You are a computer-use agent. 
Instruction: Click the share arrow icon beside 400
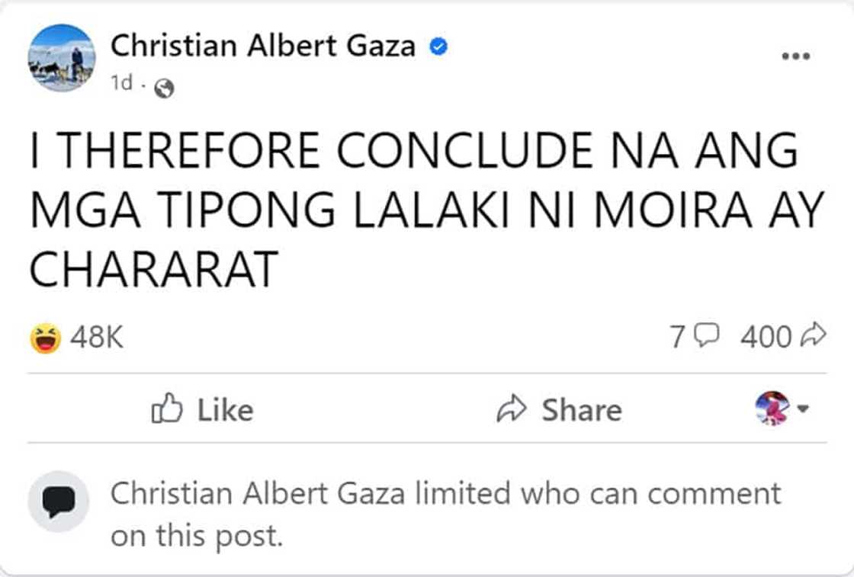(x=814, y=335)
